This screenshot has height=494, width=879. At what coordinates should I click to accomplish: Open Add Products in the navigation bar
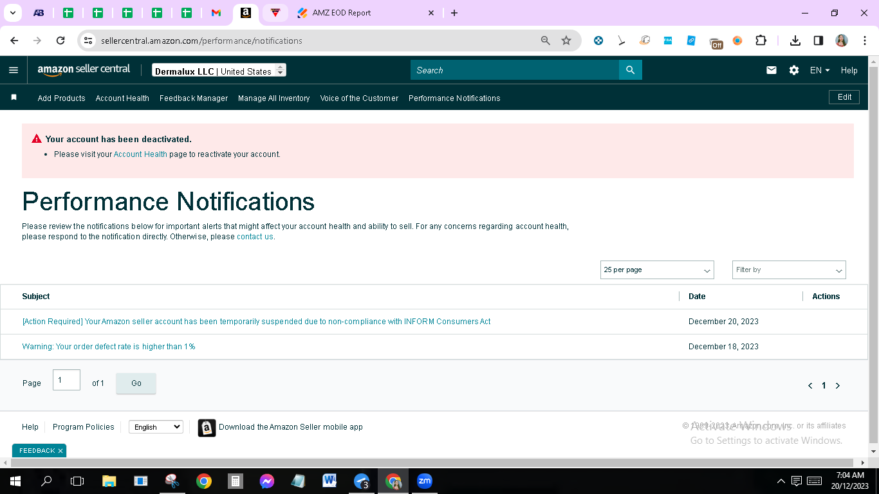coord(62,98)
